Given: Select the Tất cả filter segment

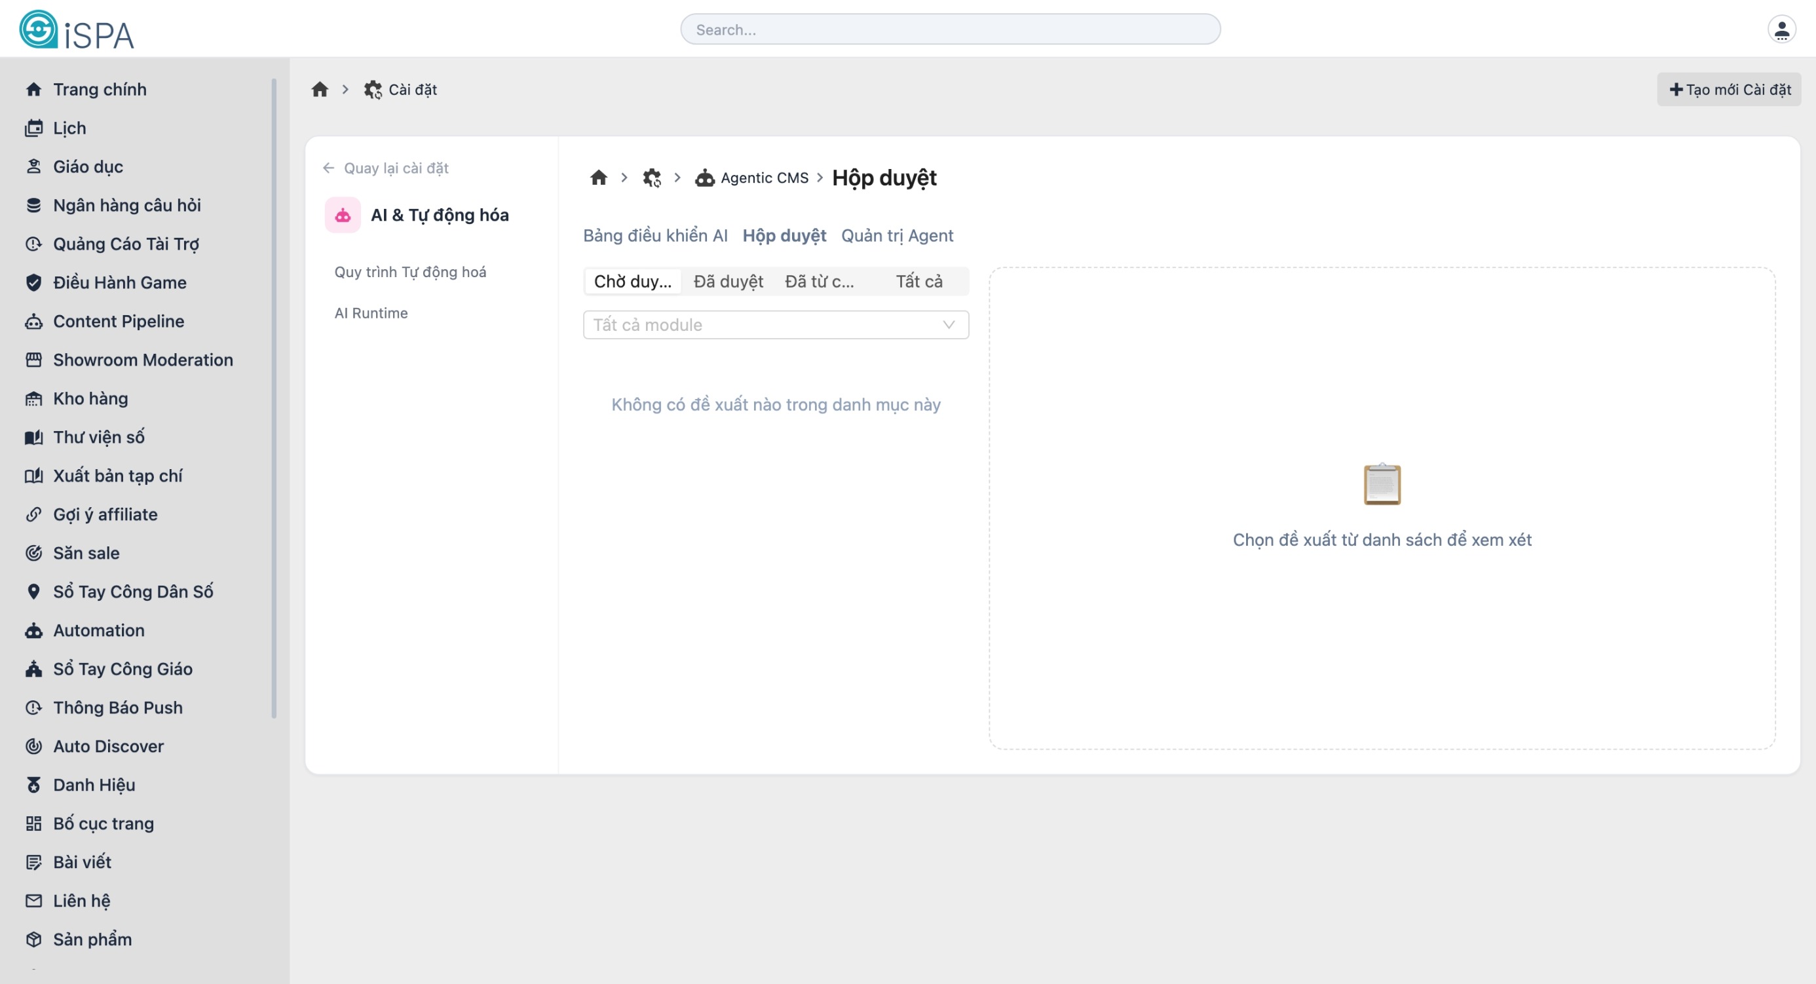Looking at the screenshot, I should point(918,281).
